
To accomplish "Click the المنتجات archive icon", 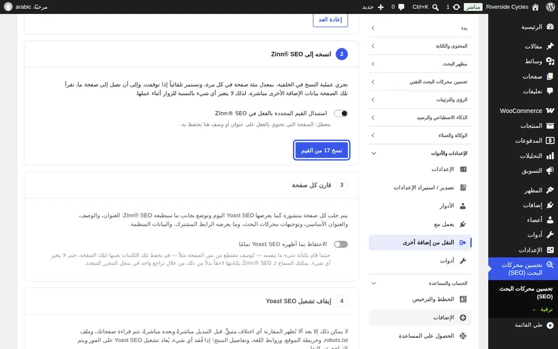I will [550, 126].
